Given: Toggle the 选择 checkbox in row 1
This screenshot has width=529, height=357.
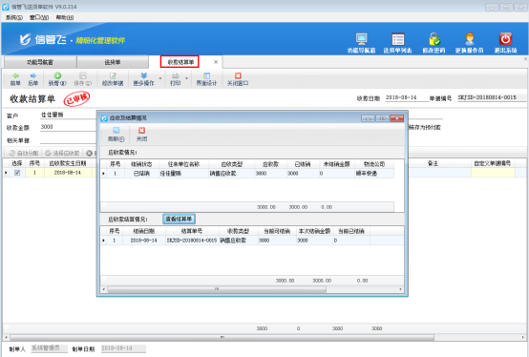Looking at the screenshot, I should [x=17, y=173].
